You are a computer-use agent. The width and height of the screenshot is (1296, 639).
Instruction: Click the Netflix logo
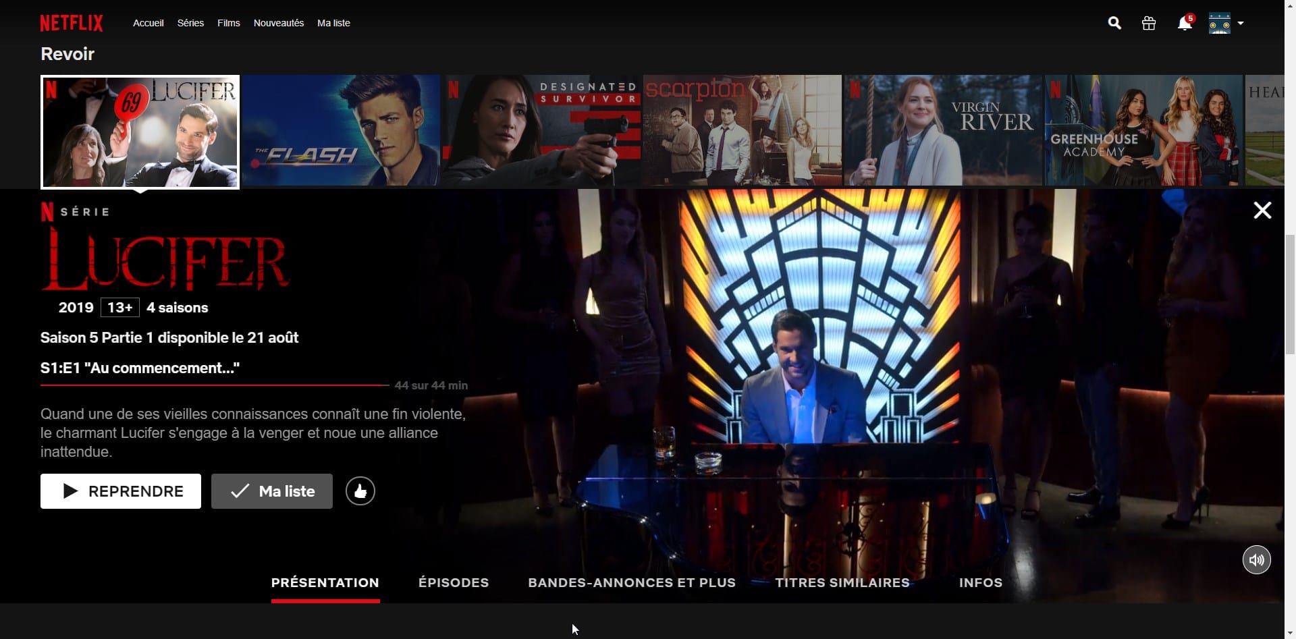point(72,23)
